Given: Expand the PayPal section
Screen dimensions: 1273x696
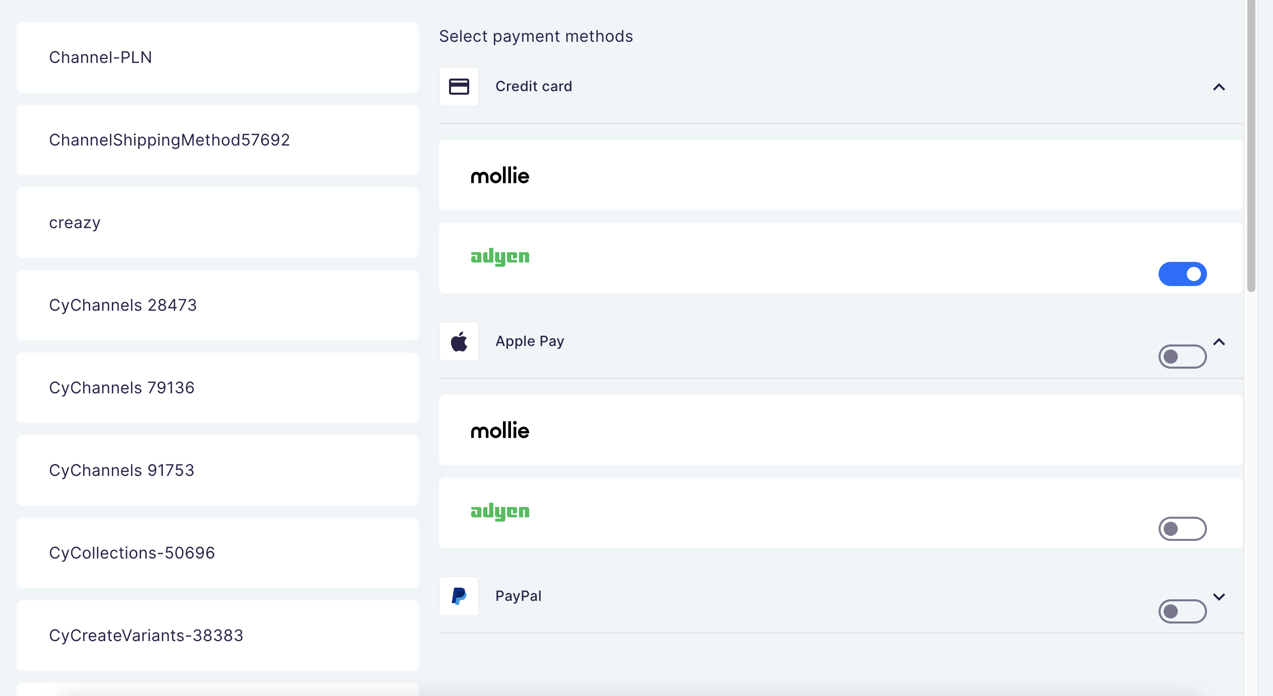Looking at the screenshot, I should coord(1219,596).
